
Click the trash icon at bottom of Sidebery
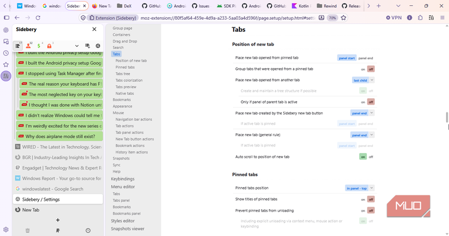click(28, 230)
